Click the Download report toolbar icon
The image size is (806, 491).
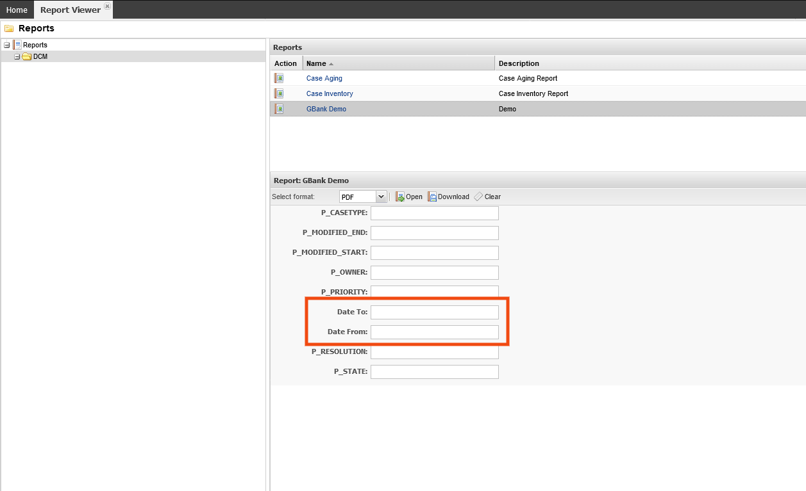tap(432, 197)
